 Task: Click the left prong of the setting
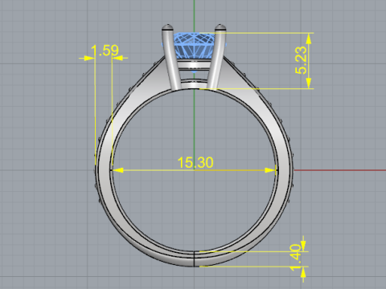click(170, 56)
